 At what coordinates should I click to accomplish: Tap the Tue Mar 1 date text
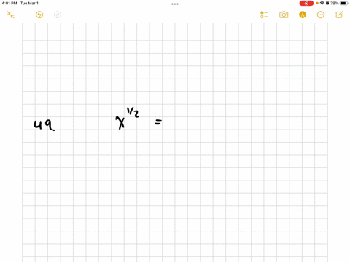[29, 4]
